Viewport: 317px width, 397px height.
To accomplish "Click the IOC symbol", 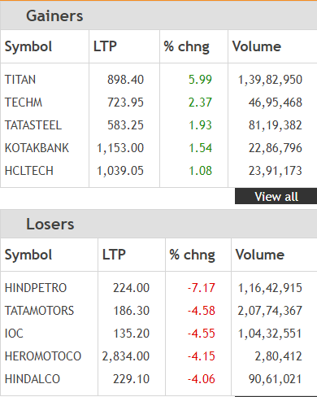I will click(x=14, y=334).
